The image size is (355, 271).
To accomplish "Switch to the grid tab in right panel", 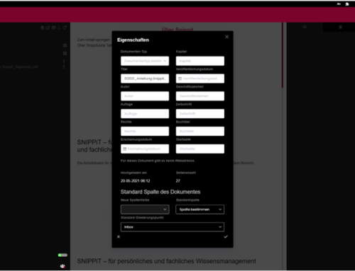I will coord(305,27).
